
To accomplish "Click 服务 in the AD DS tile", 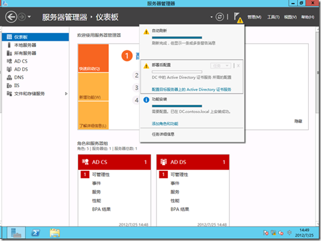I will click(175, 192).
